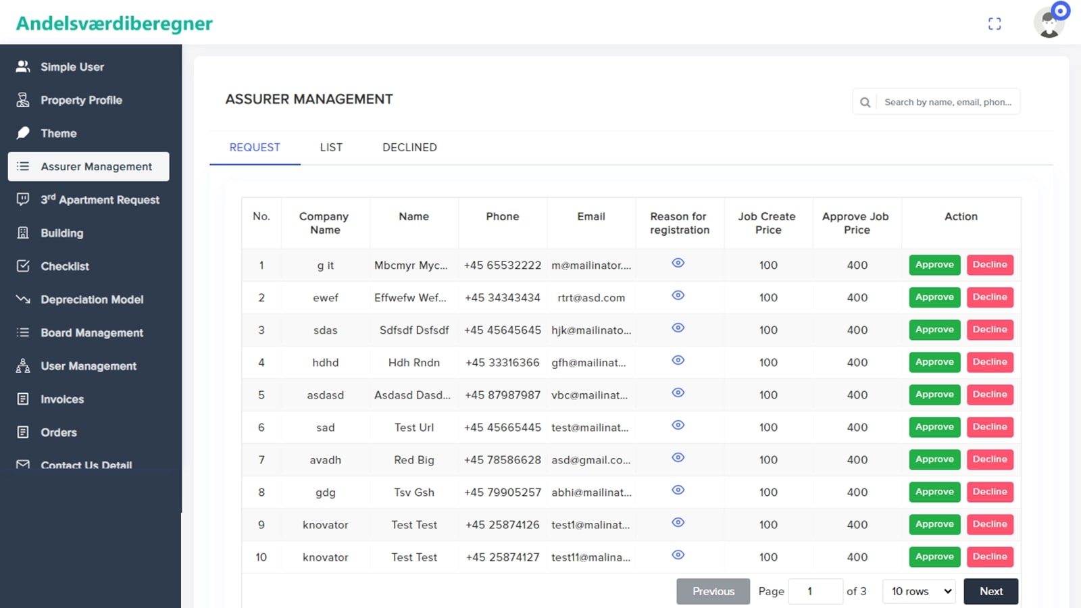Image resolution: width=1081 pixels, height=608 pixels.
Task: Switch to the DECLINED tab
Action: (409, 147)
